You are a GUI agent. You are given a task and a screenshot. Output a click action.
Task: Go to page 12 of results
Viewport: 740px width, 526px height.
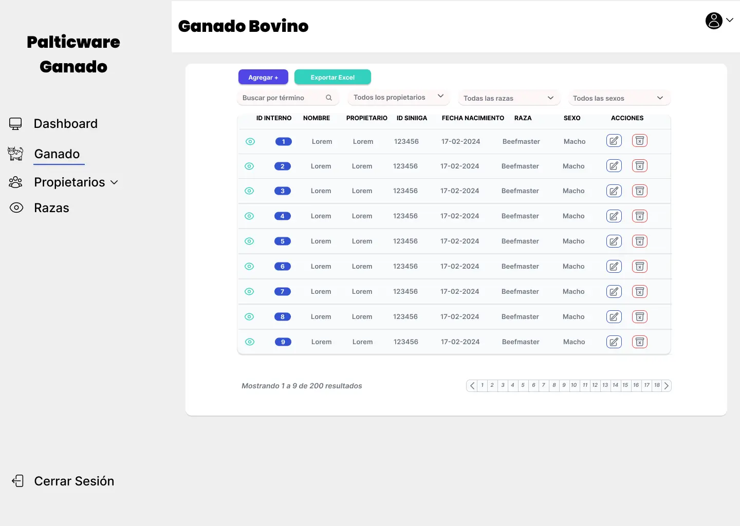coord(595,385)
